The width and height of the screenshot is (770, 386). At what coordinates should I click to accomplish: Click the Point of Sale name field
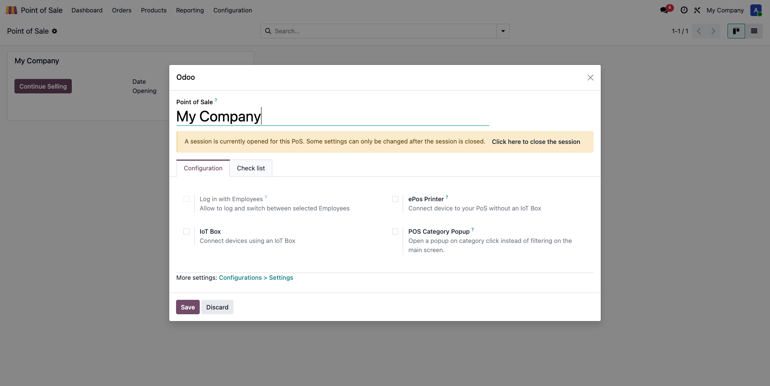pyautogui.click(x=332, y=116)
